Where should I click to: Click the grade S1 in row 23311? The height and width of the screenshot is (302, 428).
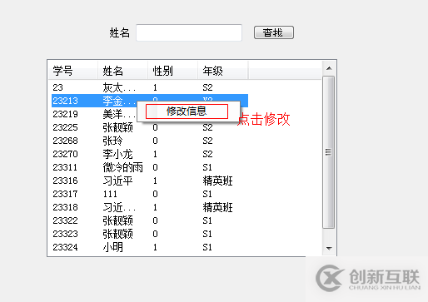click(x=207, y=167)
